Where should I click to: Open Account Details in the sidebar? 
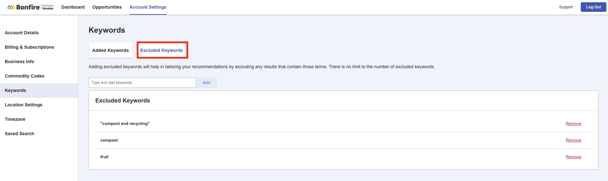coord(22,33)
